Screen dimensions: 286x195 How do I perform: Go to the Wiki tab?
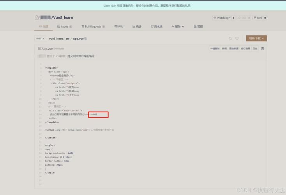[x=119, y=27]
